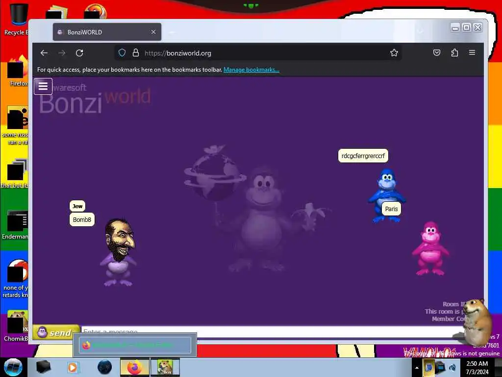Open Firefox application menu
502x377 pixels.
coord(472,53)
